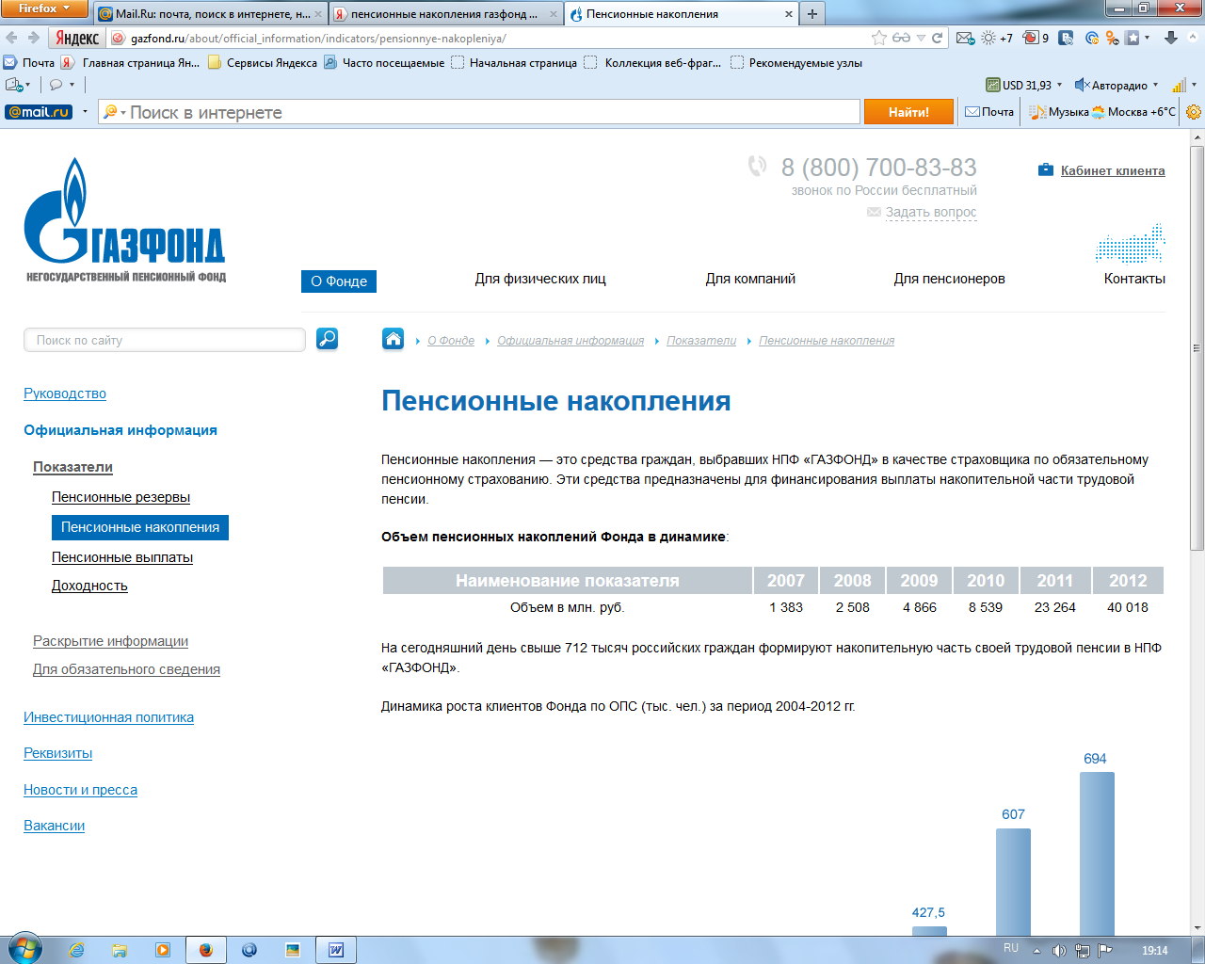Open the chat bubble dropdown arrow
The width and height of the screenshot is (1205, 964).
click(72, 85)
